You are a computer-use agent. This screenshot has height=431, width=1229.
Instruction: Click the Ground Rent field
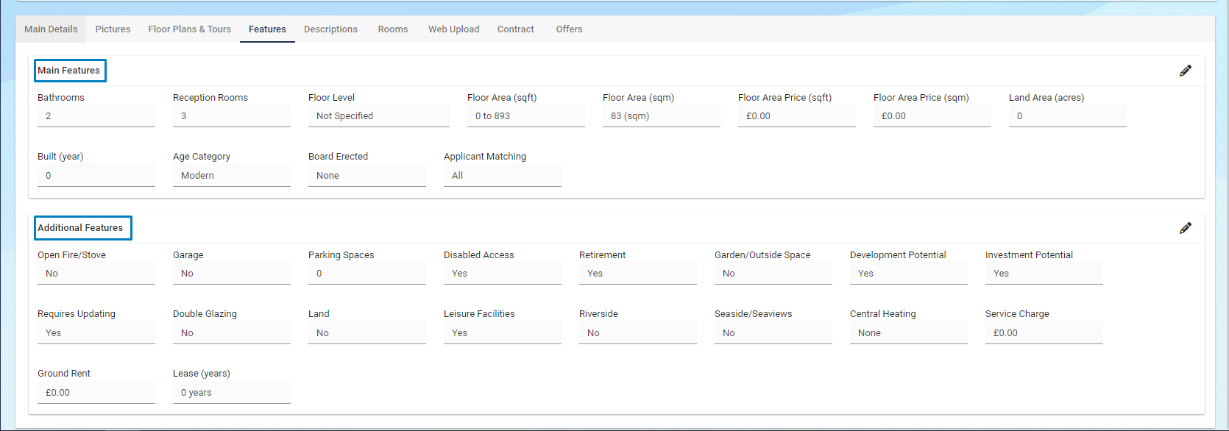96,393
